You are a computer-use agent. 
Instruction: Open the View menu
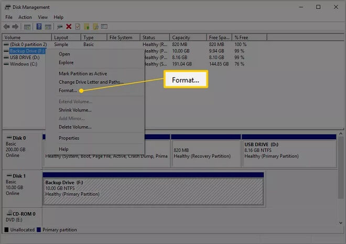point(42,17)
